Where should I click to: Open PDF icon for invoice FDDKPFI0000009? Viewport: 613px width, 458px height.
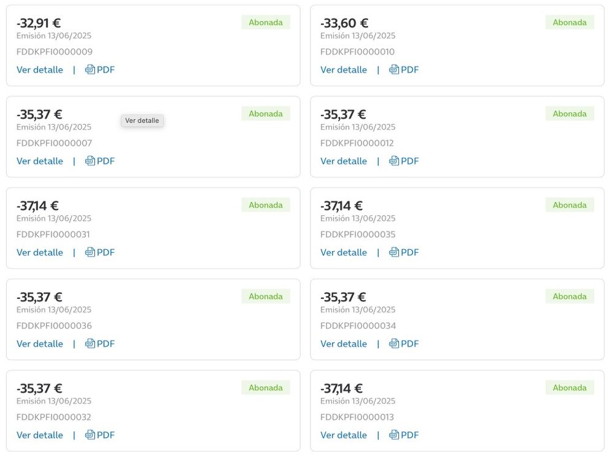(90, 70)
